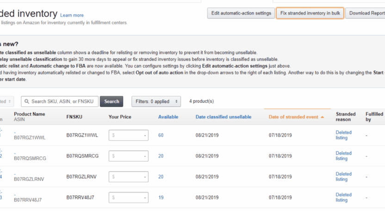The image size is (385, 211).
Task: Click Fix stranded inventory in bulk
Action: [310, 13]
